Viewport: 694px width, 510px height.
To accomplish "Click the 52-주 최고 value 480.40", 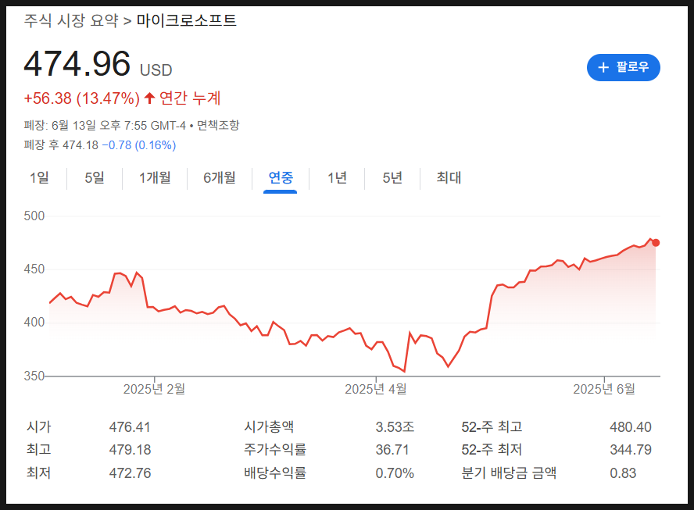I will tap(631, 427).
